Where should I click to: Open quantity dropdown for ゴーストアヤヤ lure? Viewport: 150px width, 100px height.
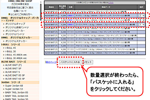pyautogui.click(x=142, y=24)
